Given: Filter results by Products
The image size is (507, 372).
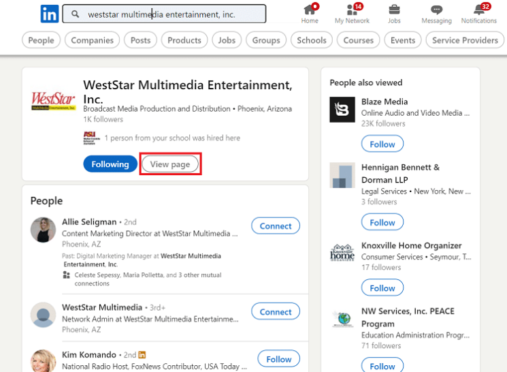Looking at the screenshot, I should tap(184, 40).
